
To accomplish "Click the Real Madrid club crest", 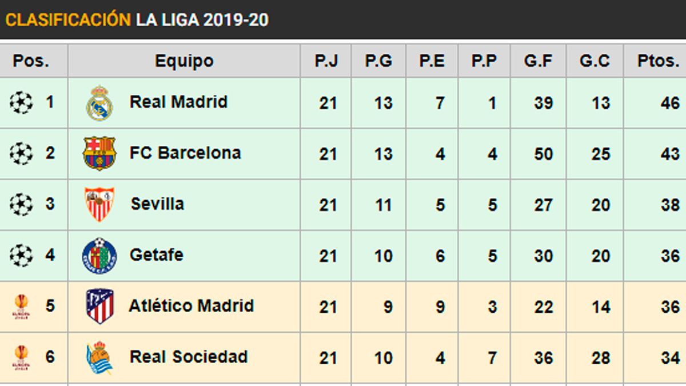I will tap(99, 103).
